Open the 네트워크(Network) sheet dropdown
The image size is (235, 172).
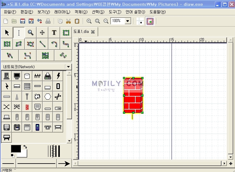[x=68, y=67]
